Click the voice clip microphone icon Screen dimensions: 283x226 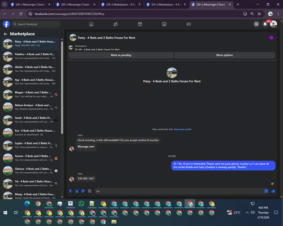[70, 191]
